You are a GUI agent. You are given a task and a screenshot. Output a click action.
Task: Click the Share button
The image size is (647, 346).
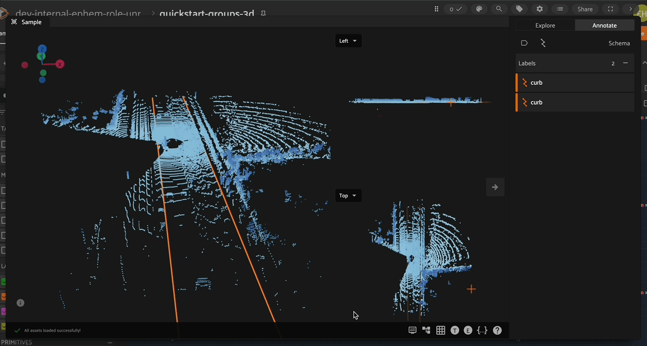pyautogui.click(x=585, y=9)
